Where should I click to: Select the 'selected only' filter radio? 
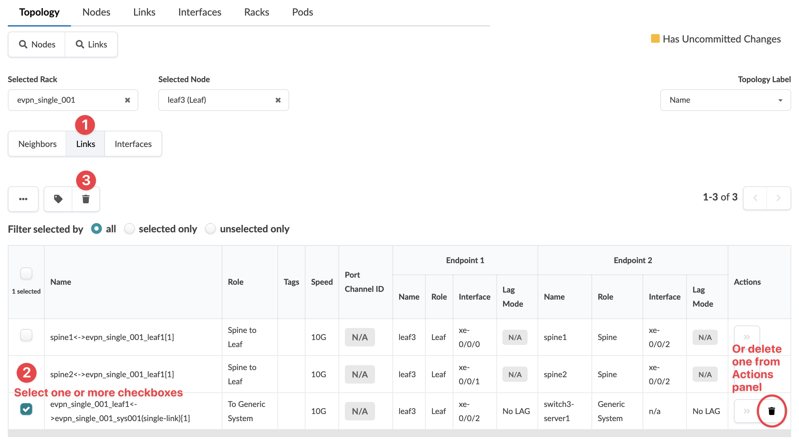coord(130,229)
